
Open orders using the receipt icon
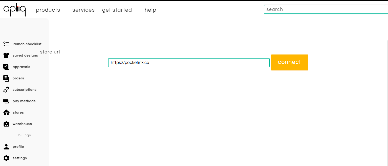click(6, 78)
